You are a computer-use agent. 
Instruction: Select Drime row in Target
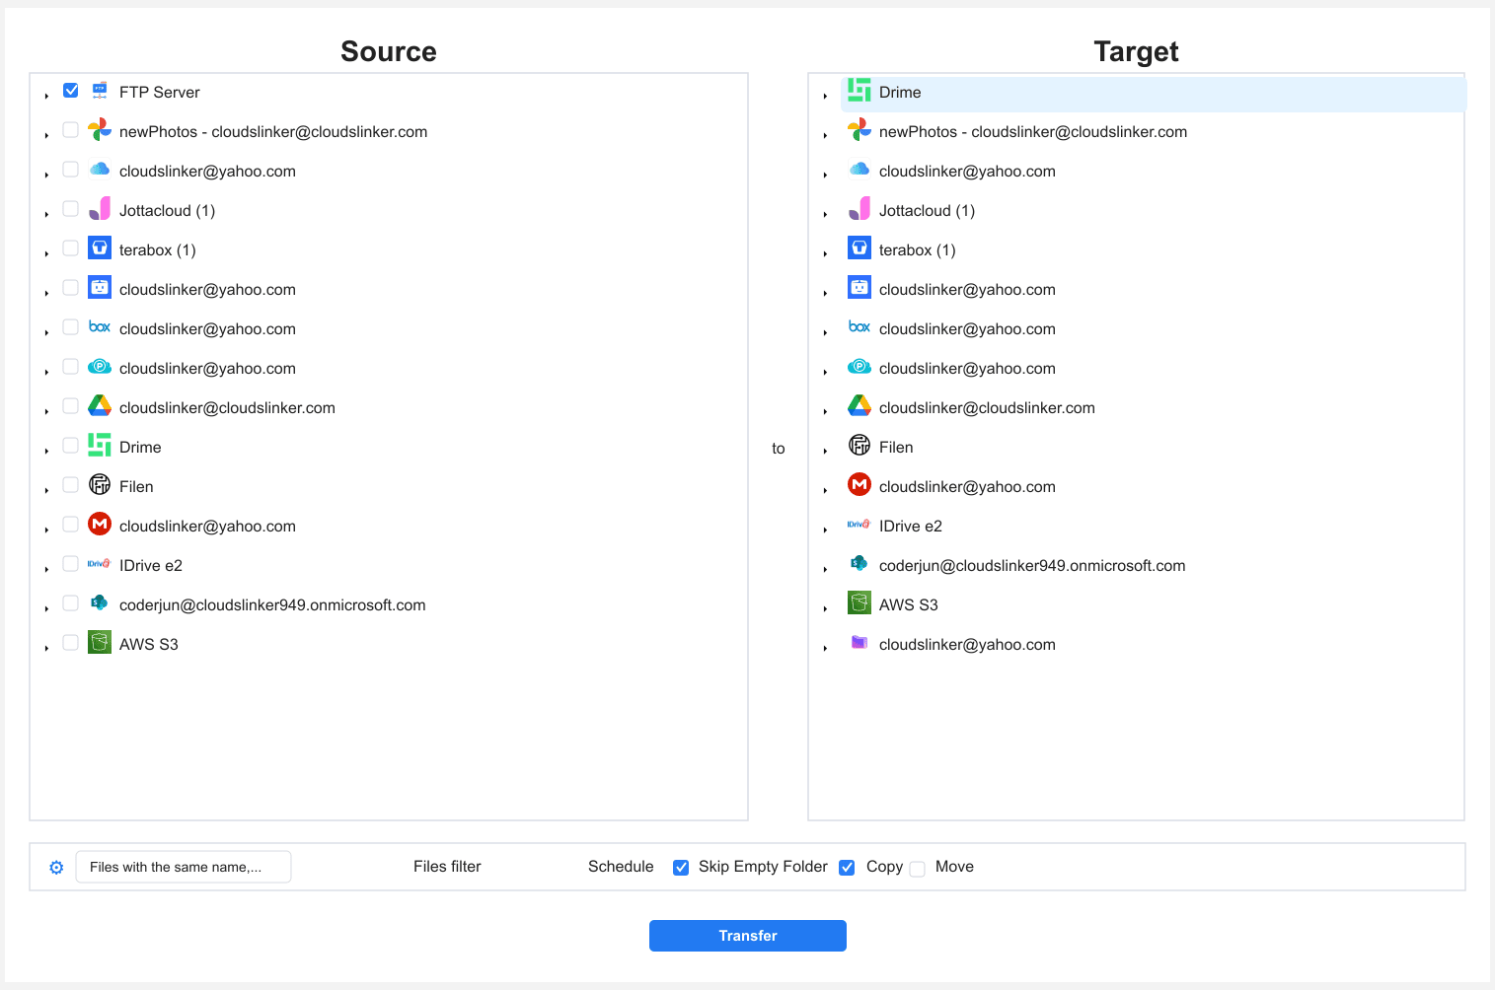coord(1154,93)
